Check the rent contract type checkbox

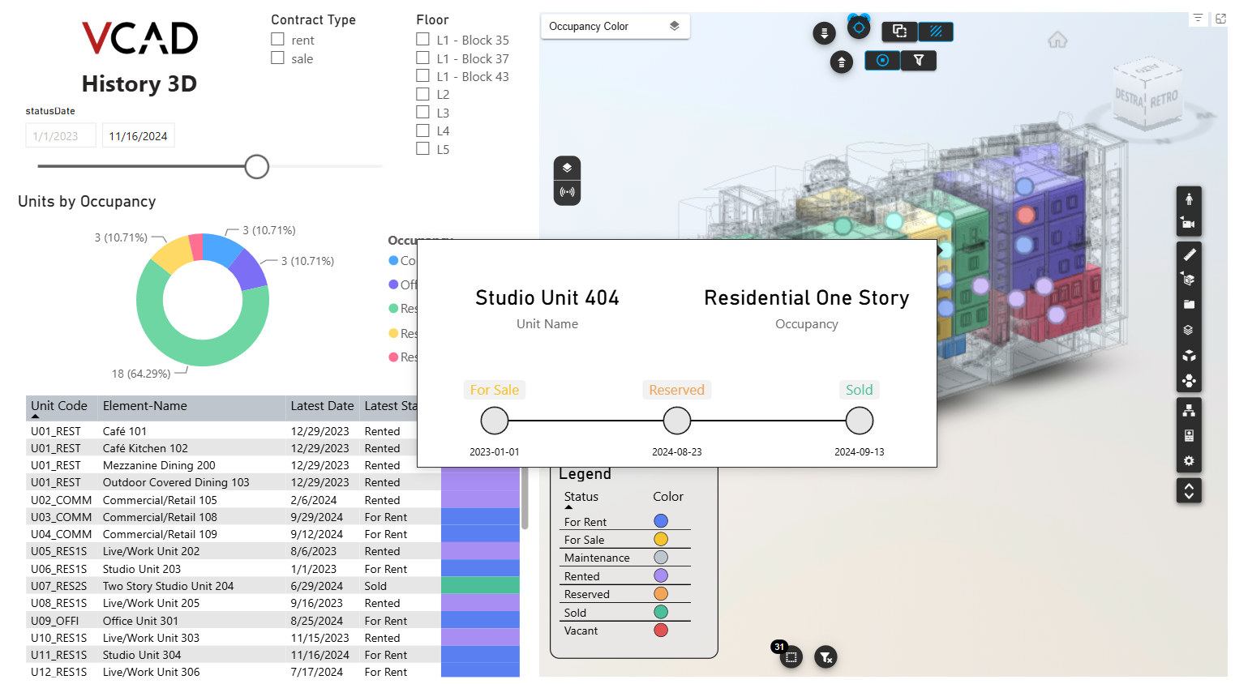pyautogui.click(x=277, y=39)
